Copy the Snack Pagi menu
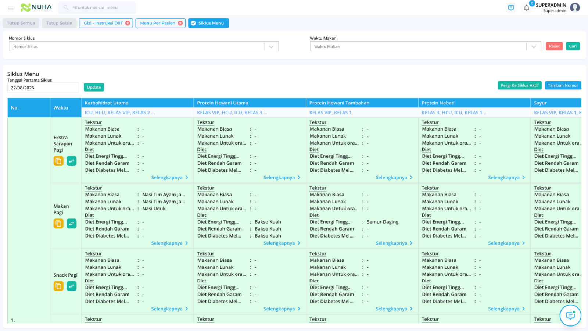The height and width of the screenshot is (331, 588). 58,286
